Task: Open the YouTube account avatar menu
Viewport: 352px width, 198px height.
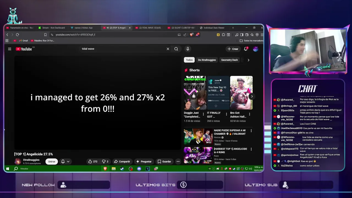Action: pyautogui.click(x=255, y=49)
